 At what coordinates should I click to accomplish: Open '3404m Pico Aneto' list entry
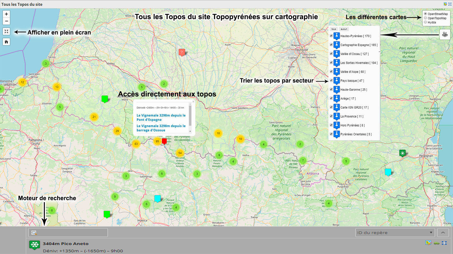tap(65, 244)
